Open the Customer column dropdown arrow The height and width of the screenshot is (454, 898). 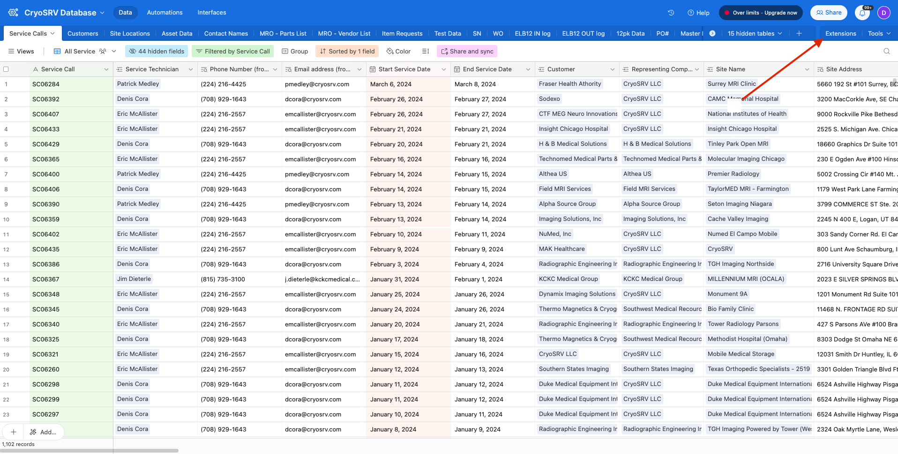[614, 69]
